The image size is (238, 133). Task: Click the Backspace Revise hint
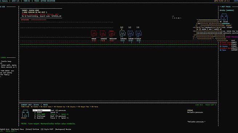click(x=63, y=129)
